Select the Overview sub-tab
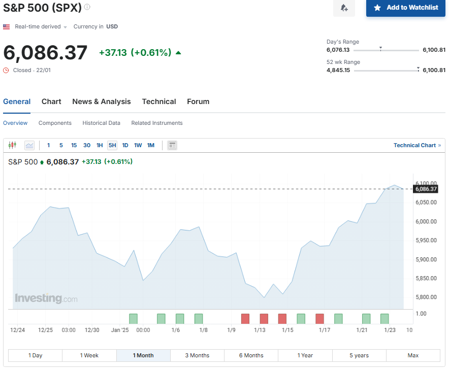 pos(15,123)
